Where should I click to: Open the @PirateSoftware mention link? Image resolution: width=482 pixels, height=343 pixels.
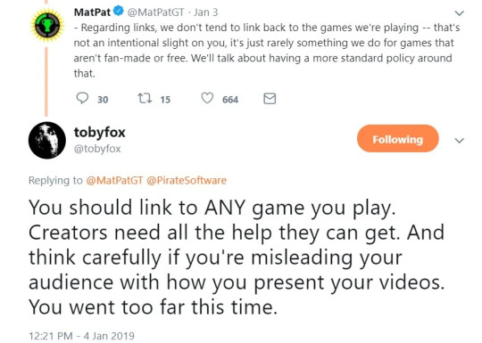[x=187, y=180]
